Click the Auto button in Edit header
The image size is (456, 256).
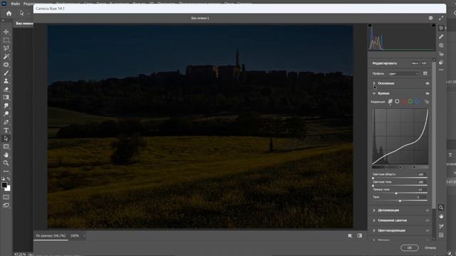click(x=415, y=63)
